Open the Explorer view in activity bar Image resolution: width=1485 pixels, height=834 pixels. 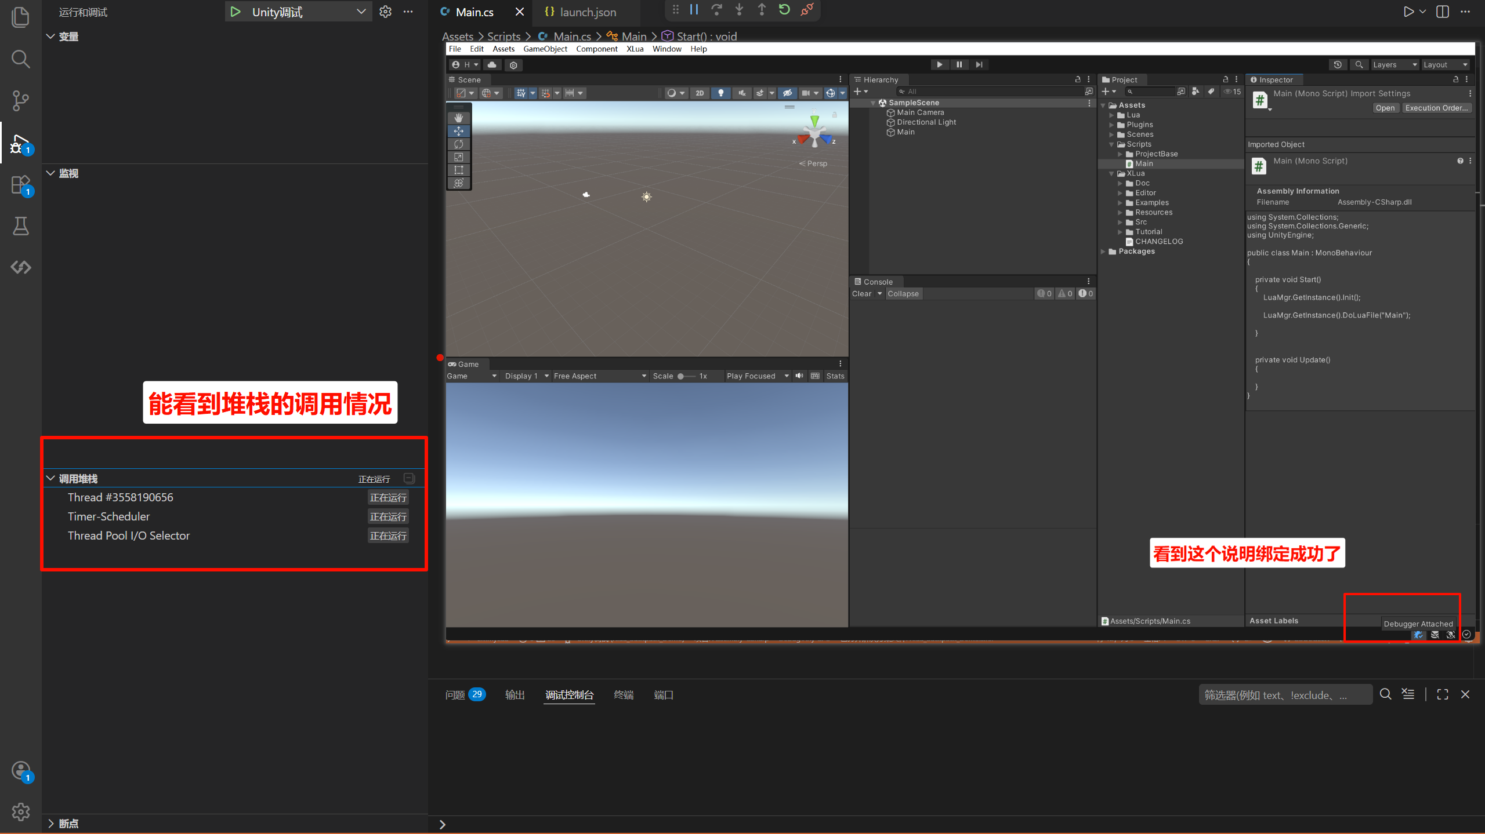[x=20, y=17]
